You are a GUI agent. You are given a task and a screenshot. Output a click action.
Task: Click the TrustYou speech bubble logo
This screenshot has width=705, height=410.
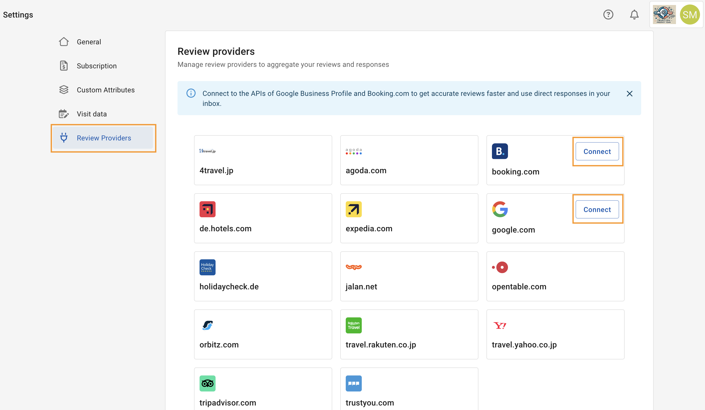point(354,383)
